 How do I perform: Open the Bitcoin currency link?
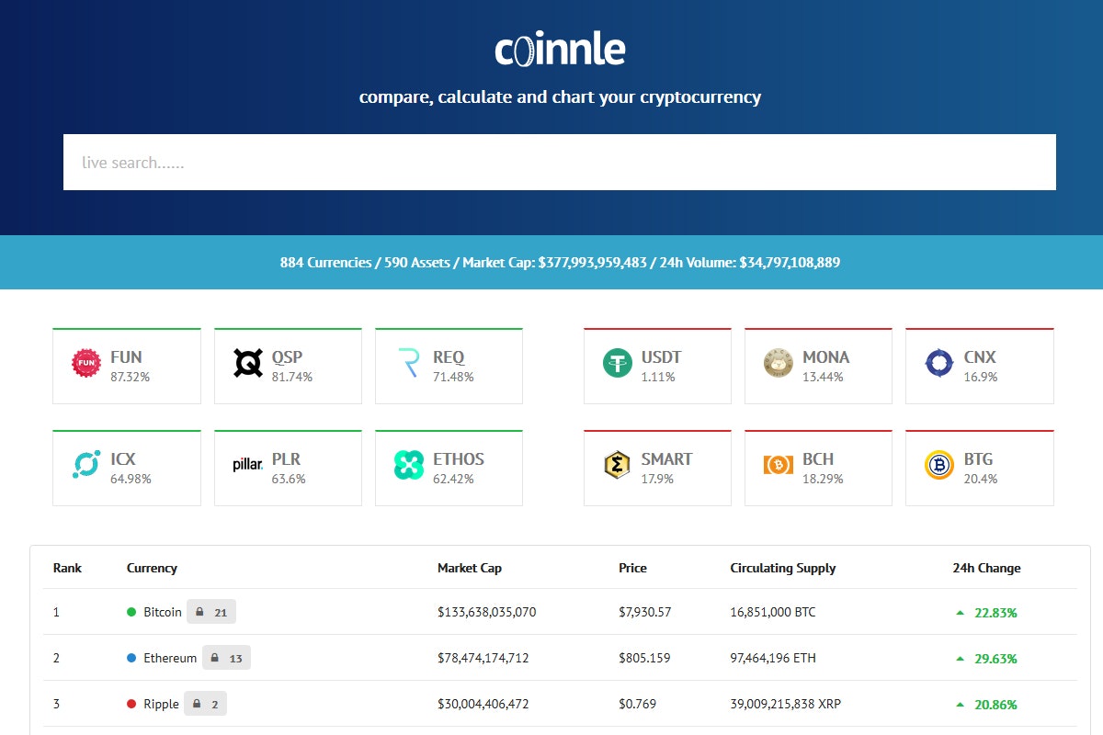coord(163,611)
